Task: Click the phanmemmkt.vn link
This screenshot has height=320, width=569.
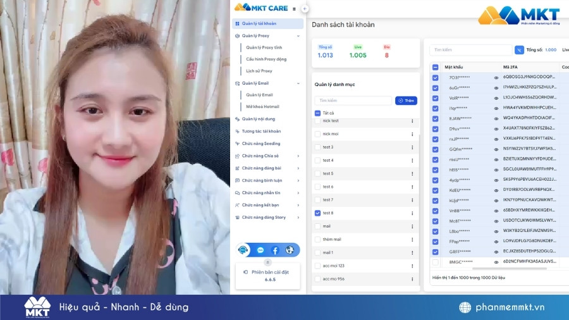Action: tap(510, 307)
